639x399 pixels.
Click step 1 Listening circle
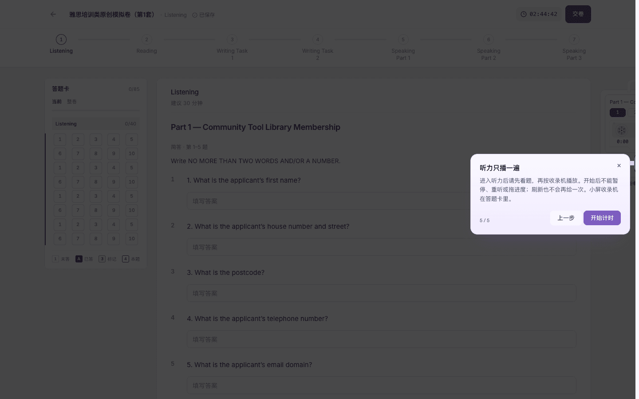point(61,39)
